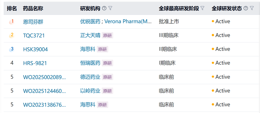Open the 优锐医药 organization link
This screenshot has width=260, height=113.
point(90,22)
